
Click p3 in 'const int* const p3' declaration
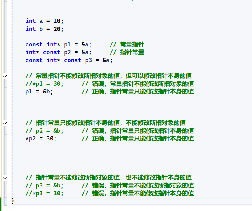[88, 60]
